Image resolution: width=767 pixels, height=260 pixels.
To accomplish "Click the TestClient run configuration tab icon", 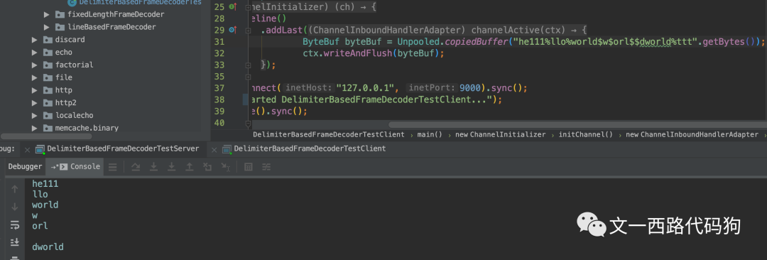I will [x=227, y=149].
